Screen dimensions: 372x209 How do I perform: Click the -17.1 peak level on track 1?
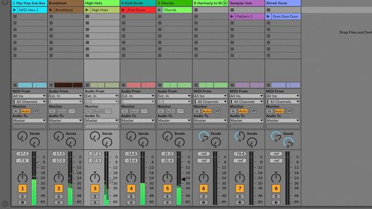tap(22, 154)
